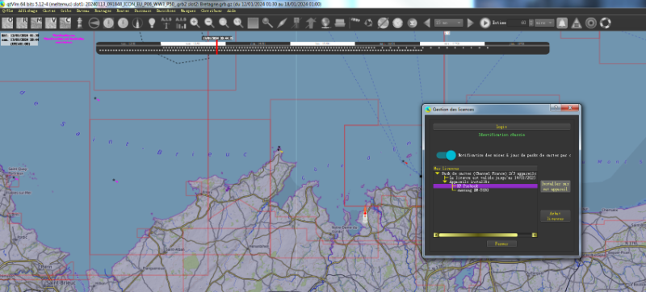The height and width of the screenshot is (292, 646).
Task: Open the Affichage menu
Action: click(x=27, y=10)
